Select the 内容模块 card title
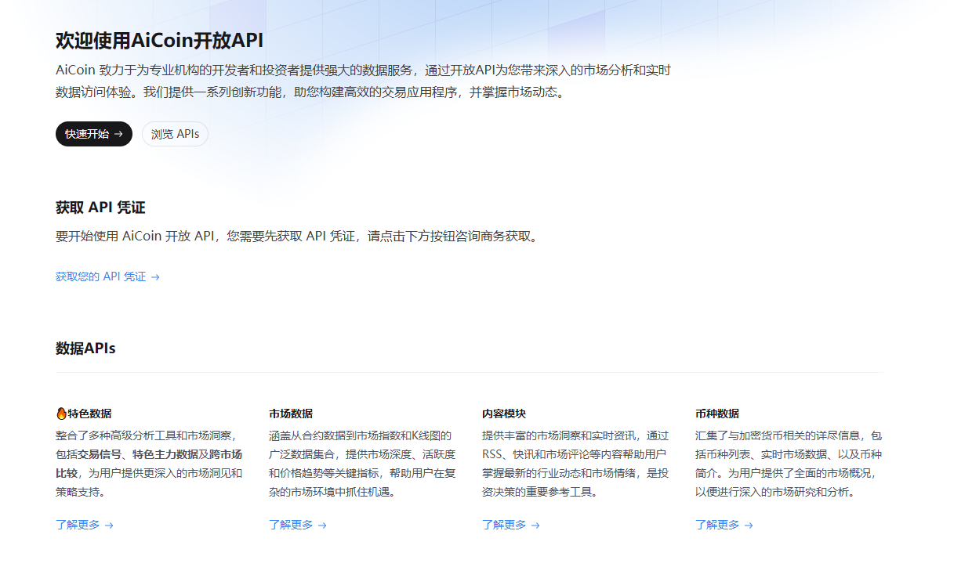 click(x=504, y=414)
